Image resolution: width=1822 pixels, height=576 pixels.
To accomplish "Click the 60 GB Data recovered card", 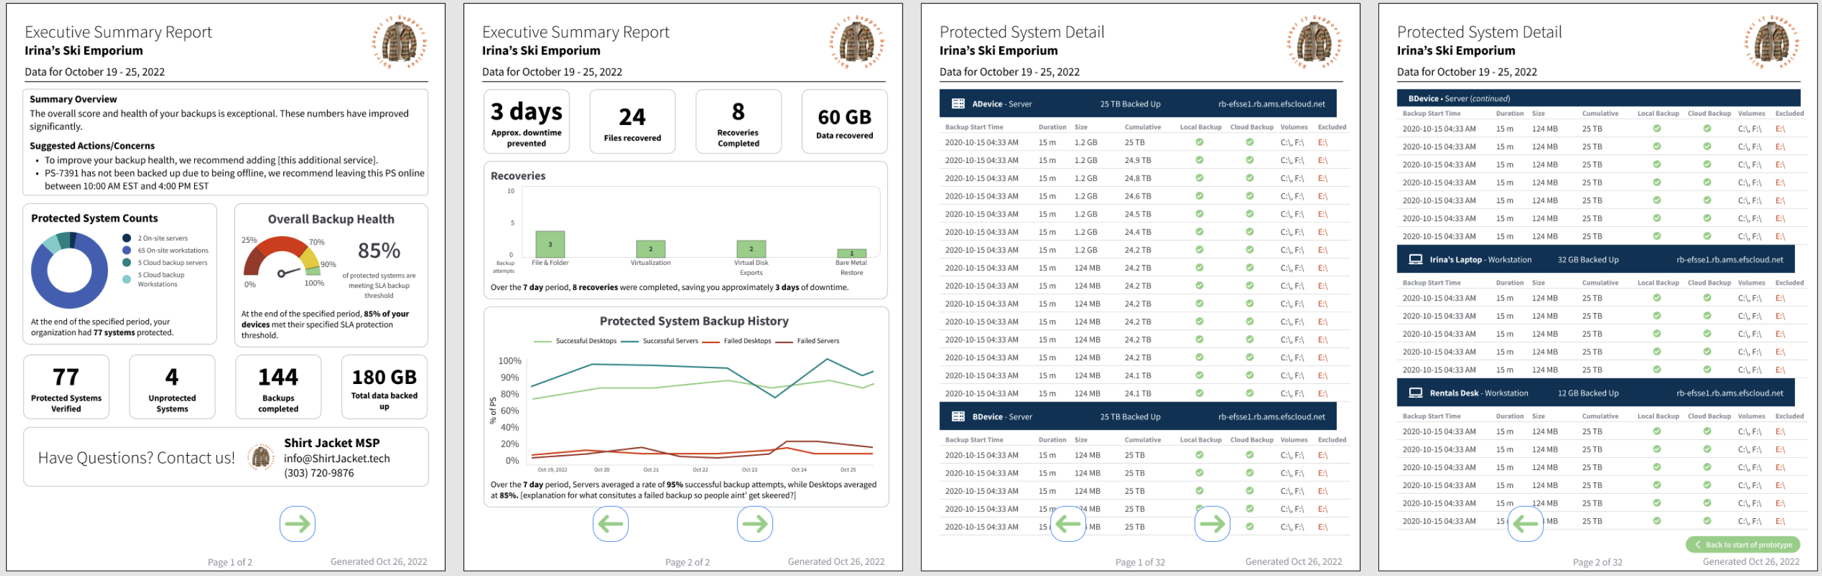I will (844, 121).
